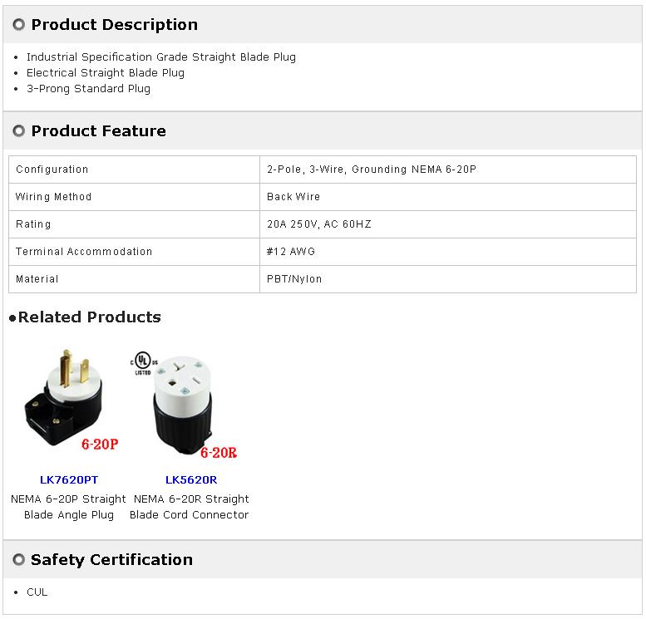Open the LK5620R product link
Viewport: 646px width, 619px height.
191,479
